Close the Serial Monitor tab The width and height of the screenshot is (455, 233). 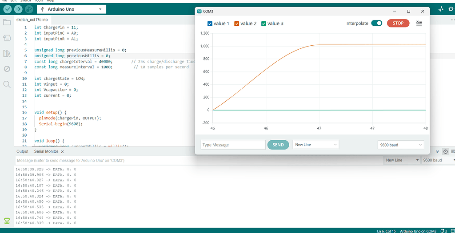62,152
